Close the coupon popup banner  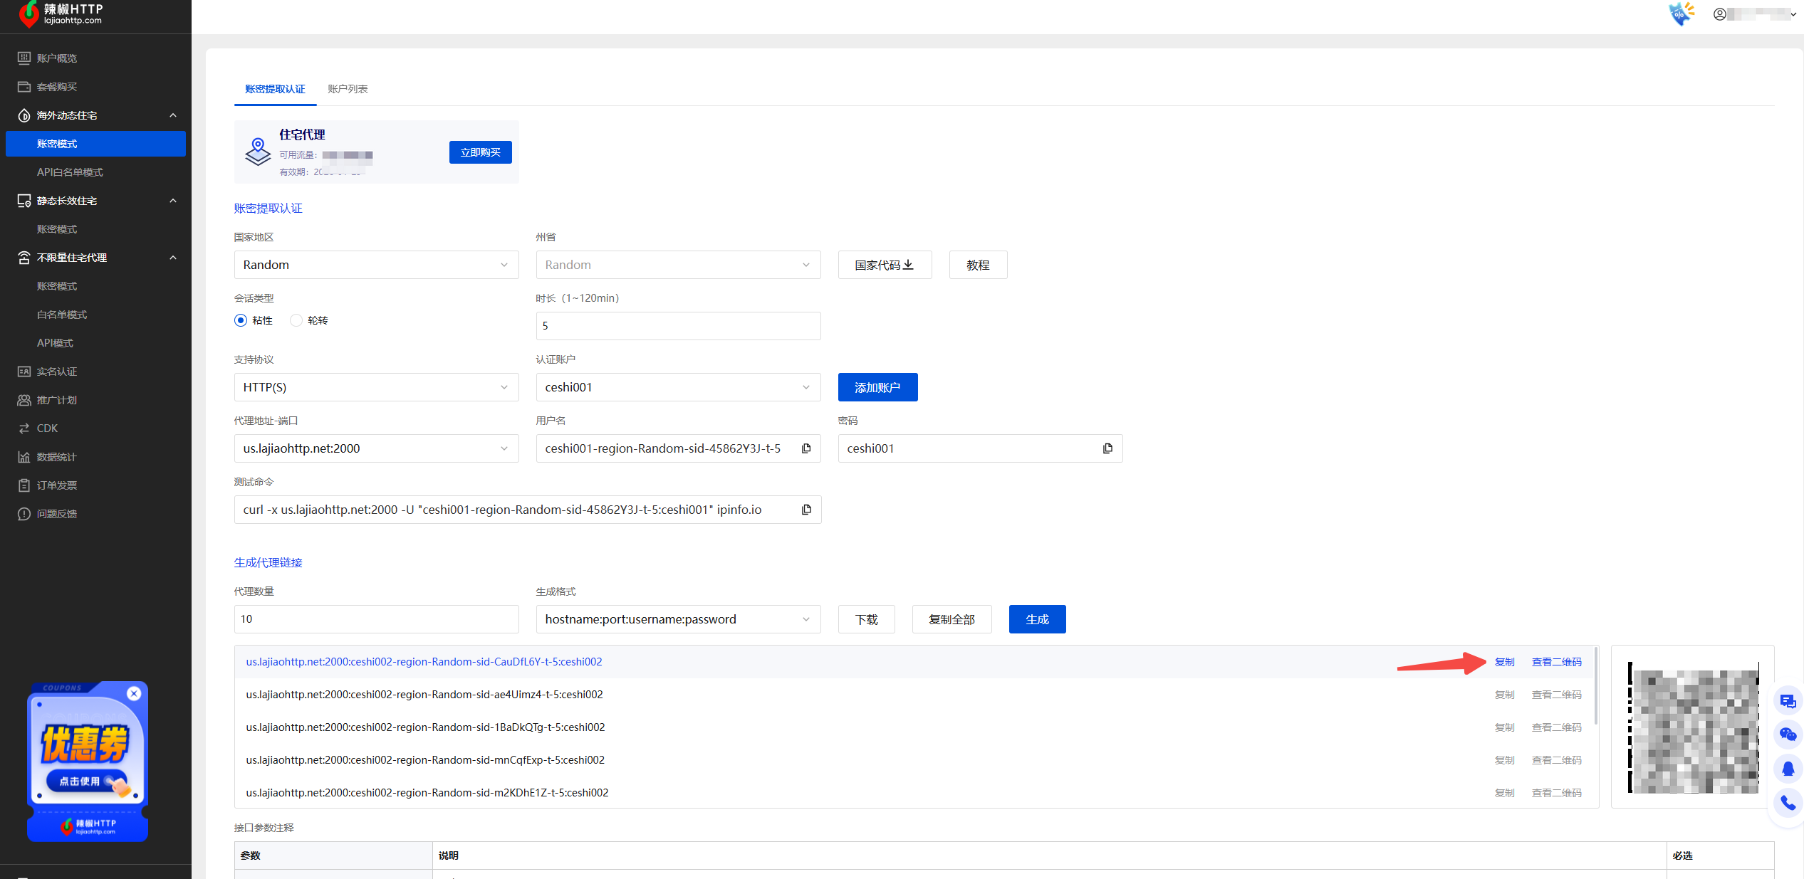[134, 693]
